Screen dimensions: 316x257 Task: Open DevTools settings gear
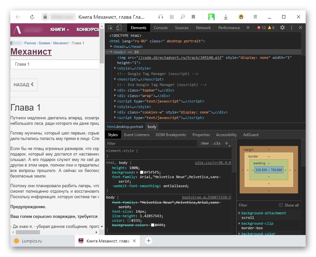coord(282,28)
